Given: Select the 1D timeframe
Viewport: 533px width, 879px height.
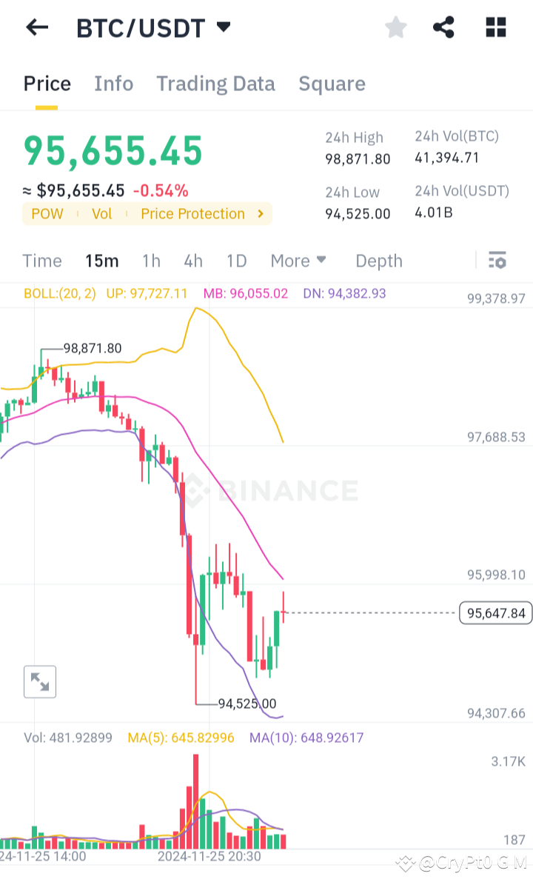Looking at the screenshot, I should [x=236, y=261].
